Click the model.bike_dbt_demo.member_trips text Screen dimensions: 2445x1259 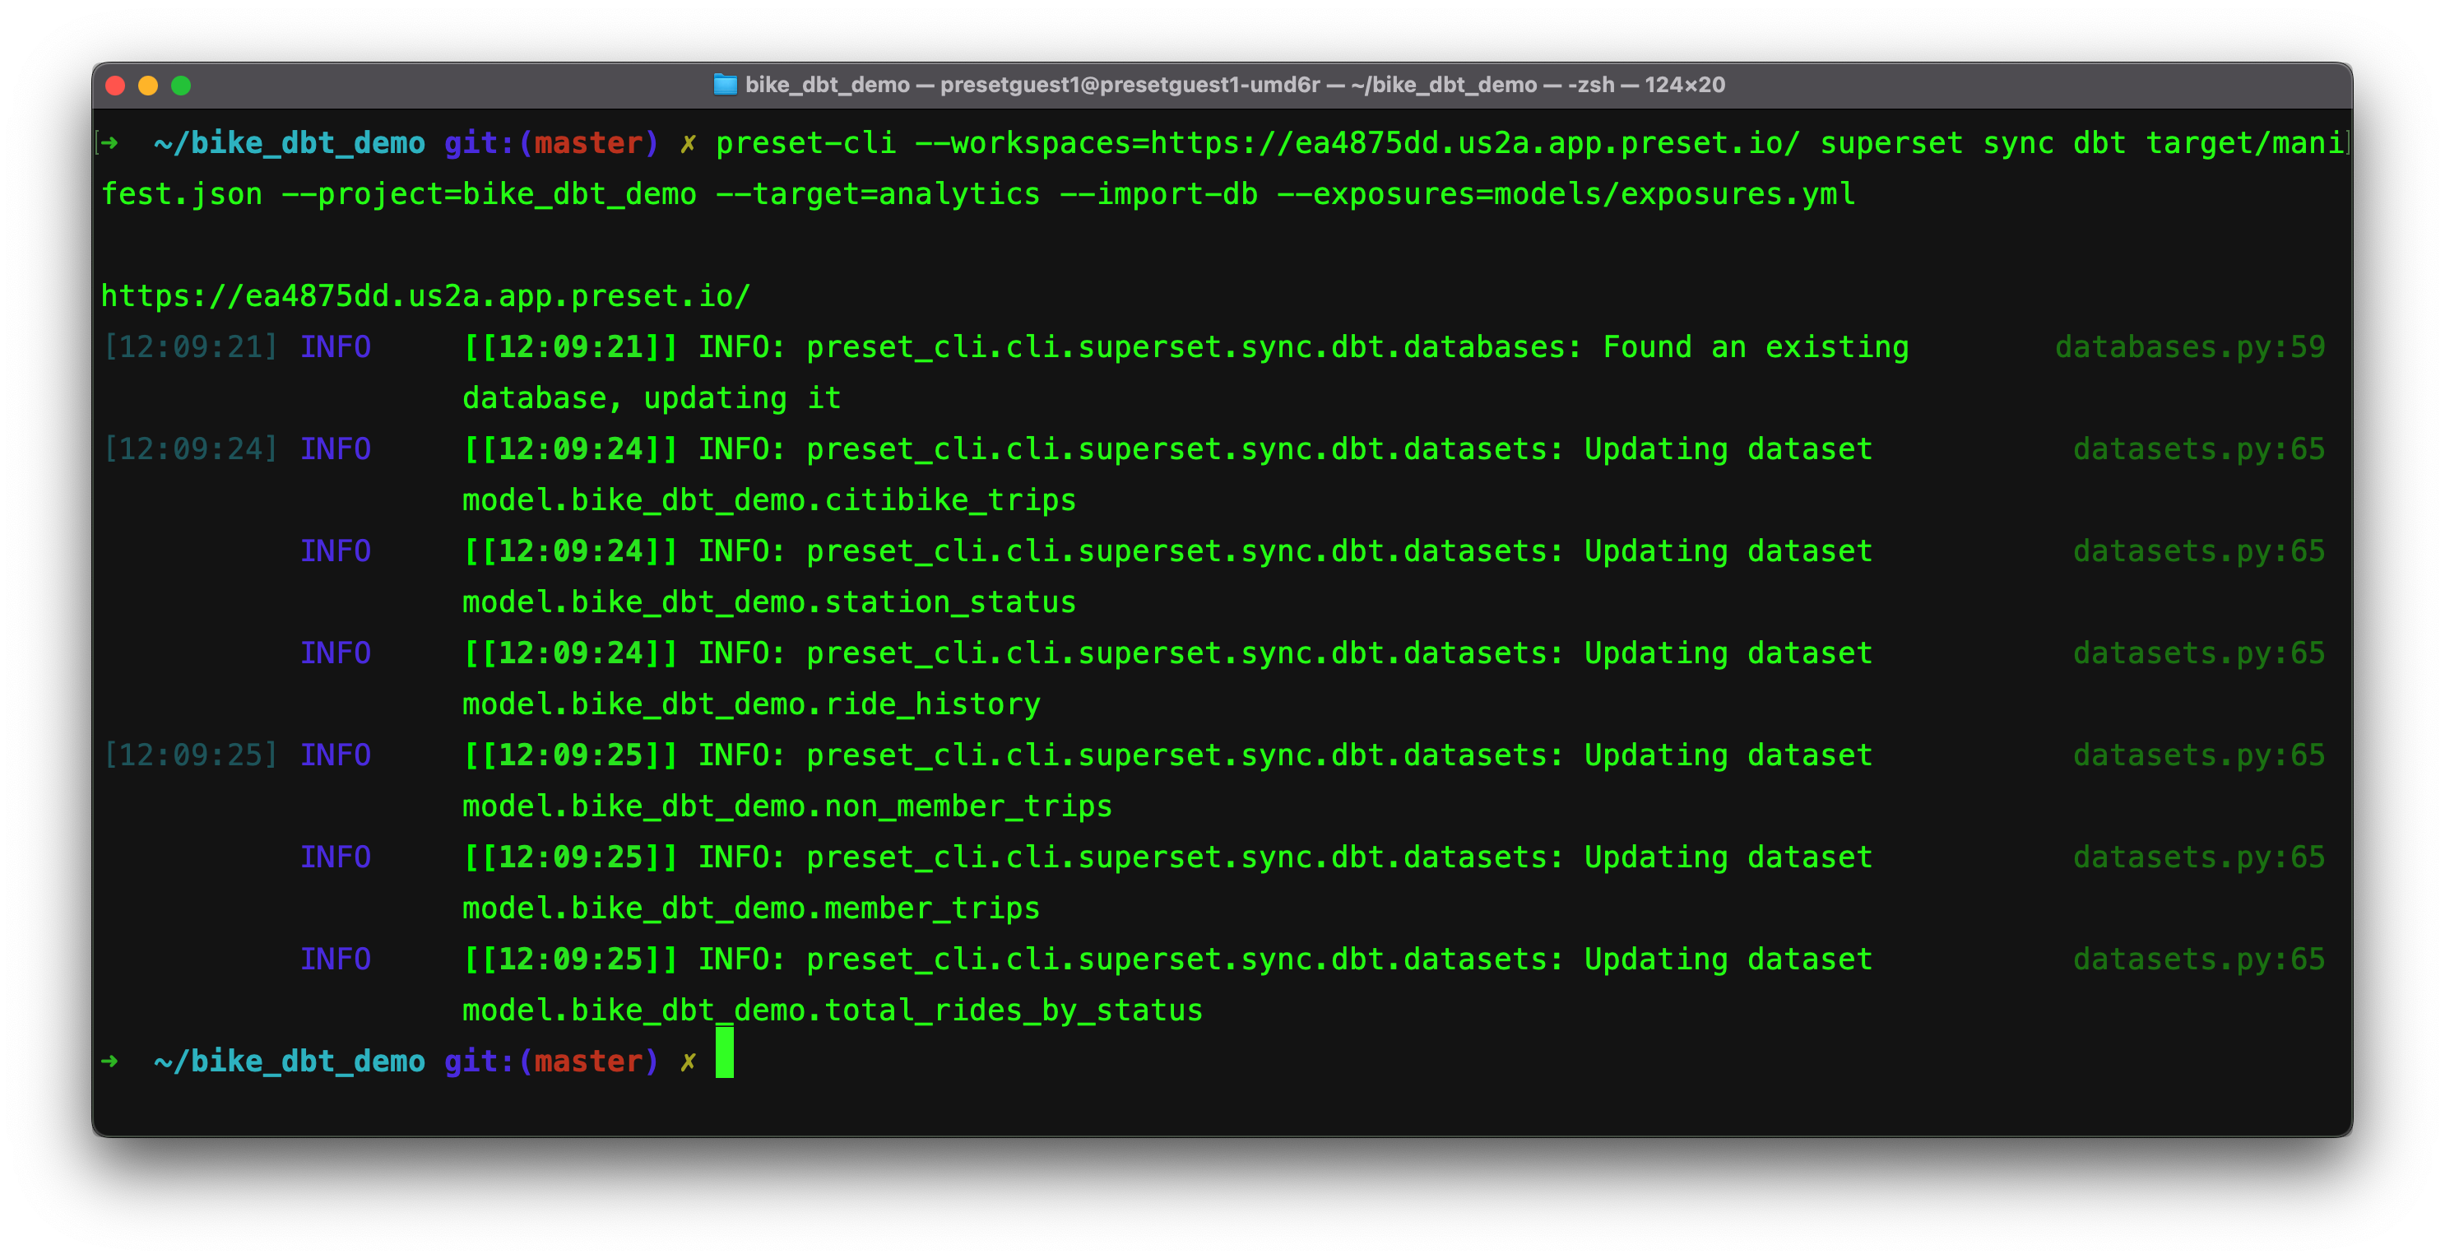[751, 908]
